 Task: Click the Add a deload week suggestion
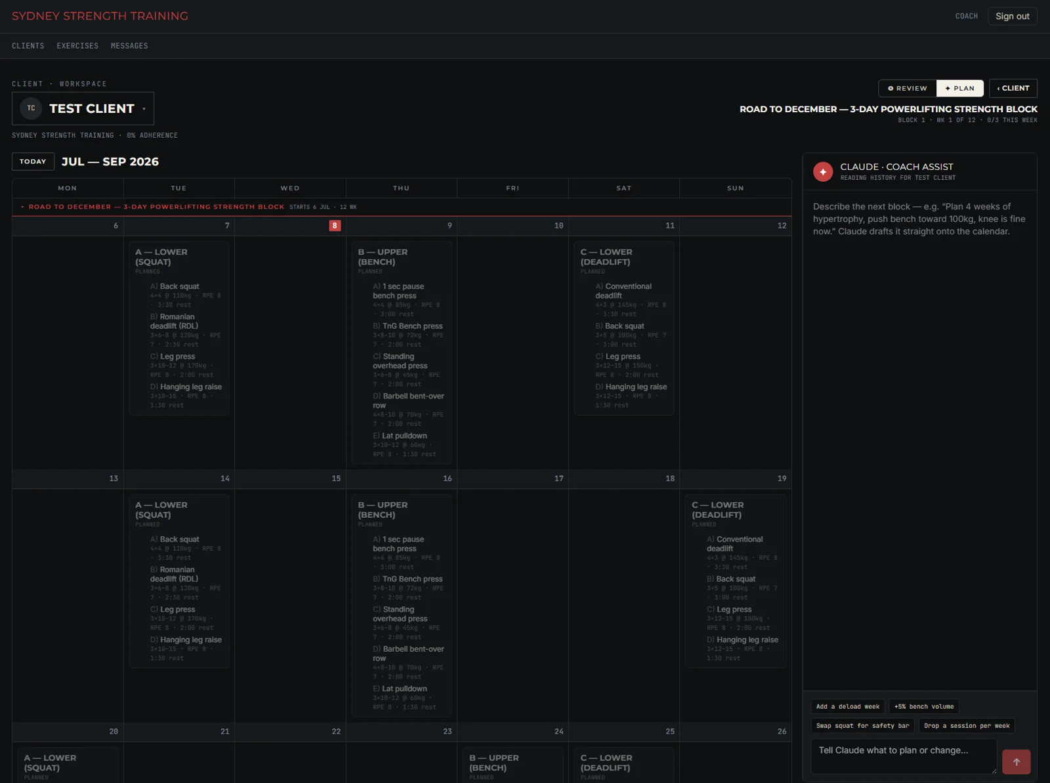click(848, 707)
